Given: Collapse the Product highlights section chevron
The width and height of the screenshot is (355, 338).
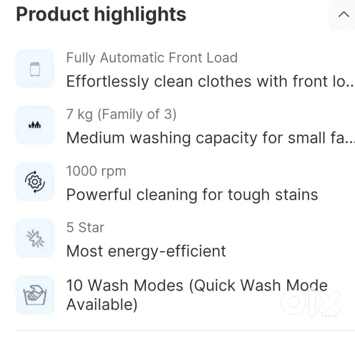Looking at the screenshot, I should (343, 15).
